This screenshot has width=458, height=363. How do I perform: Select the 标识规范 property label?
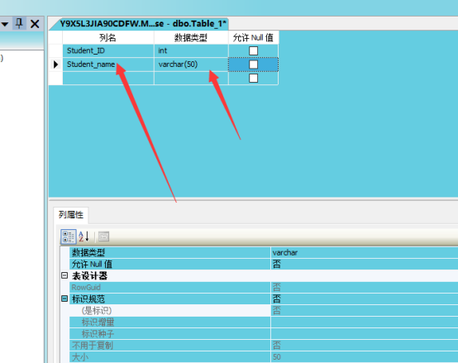[88, 299]
